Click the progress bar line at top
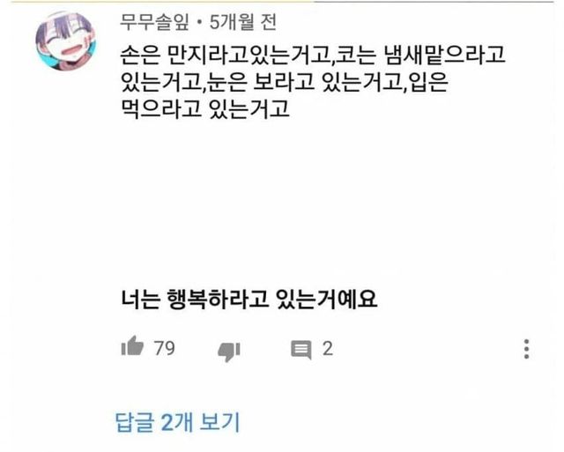564x452 pixels. [x=282, y=2]
